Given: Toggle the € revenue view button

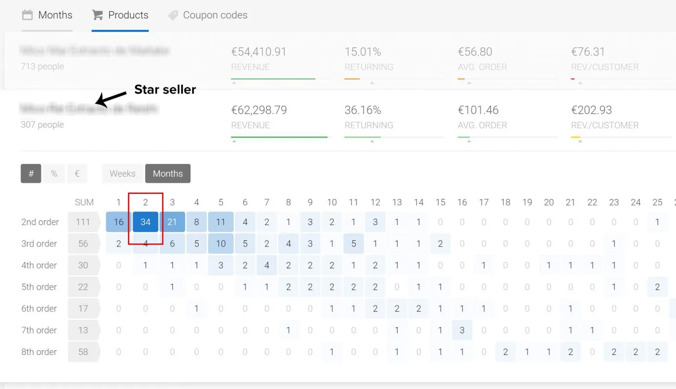Looking at the screenshot, I should pos(77,174).
